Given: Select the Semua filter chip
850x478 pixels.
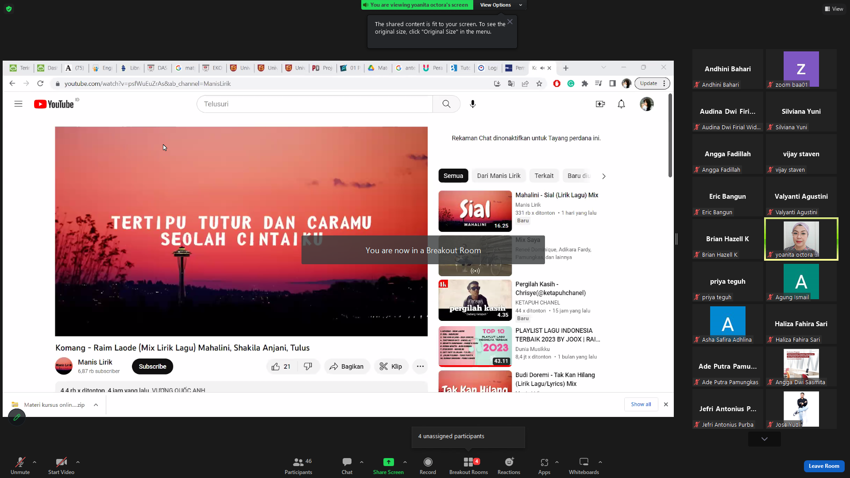Looking at the screenshot, I should coord(453,176).
